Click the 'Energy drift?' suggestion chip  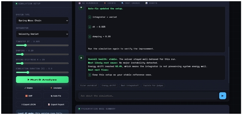click(x=109, y=85)
